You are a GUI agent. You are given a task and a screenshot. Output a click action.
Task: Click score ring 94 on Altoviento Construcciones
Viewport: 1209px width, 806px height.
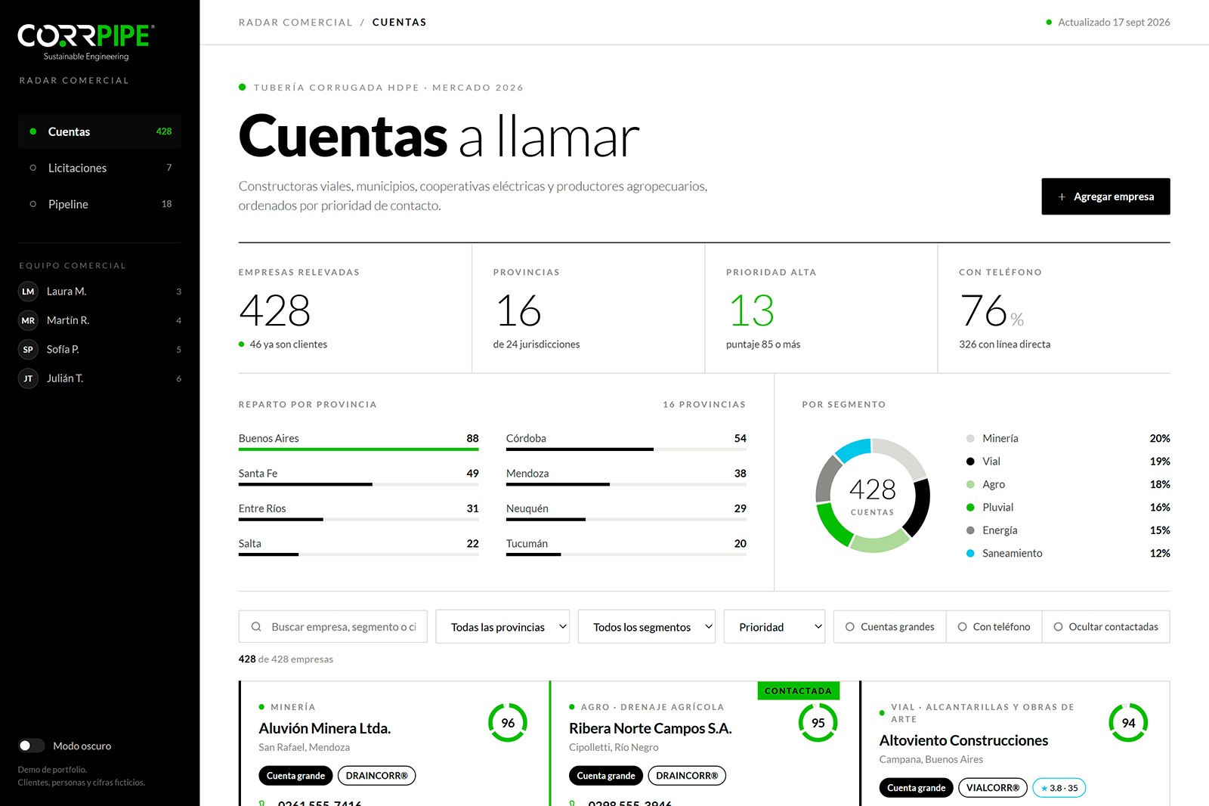tap(1128, 723)
